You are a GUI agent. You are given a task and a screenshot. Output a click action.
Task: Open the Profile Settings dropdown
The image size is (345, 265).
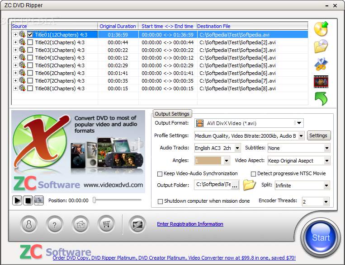301,136
